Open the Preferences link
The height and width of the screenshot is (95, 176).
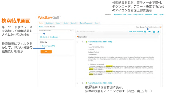pyautogui.click(x=148, y=15)
